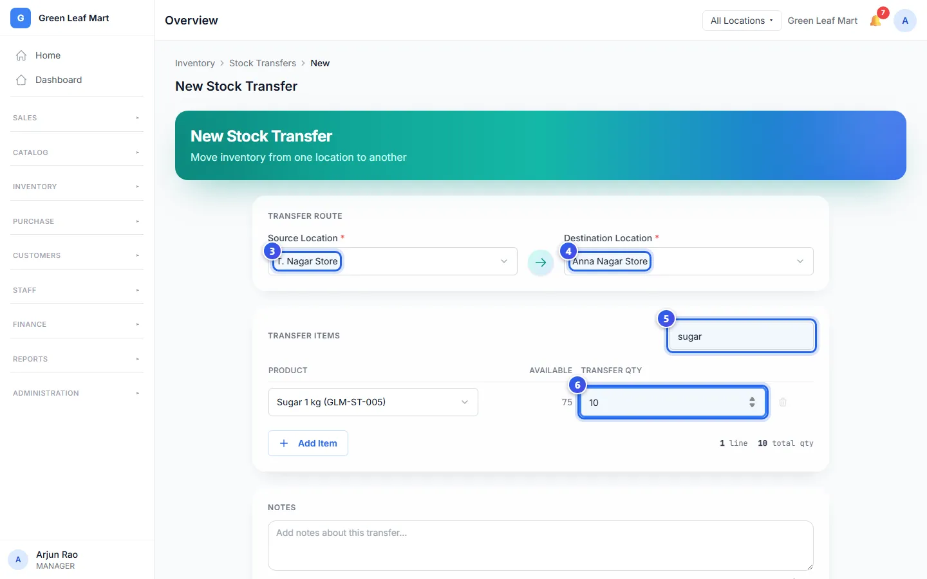Click Arjun Rao's avatar in the sidebar footer
This screenshot has height=579, width=927.
click(x=18, y=560)
